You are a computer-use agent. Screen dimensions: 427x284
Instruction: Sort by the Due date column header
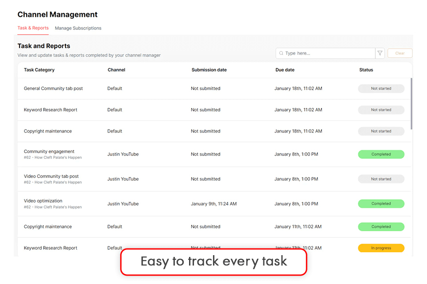(285, 70)
